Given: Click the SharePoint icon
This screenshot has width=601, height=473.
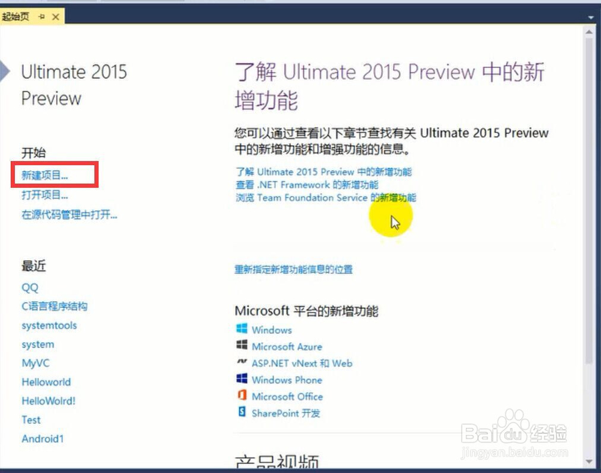Looking at the screenshot, I should click(x=242, y=412).
